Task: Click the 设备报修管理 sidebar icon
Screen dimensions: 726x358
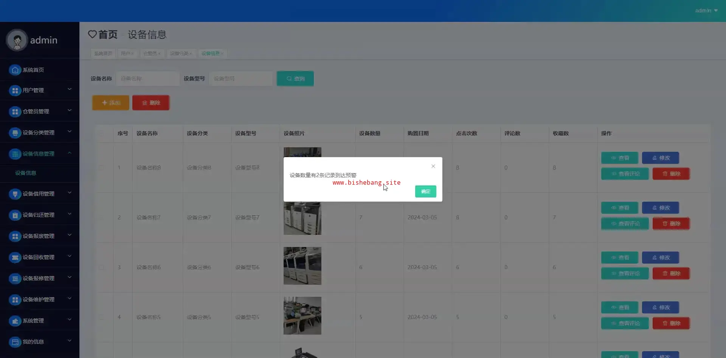Action: 15,279
